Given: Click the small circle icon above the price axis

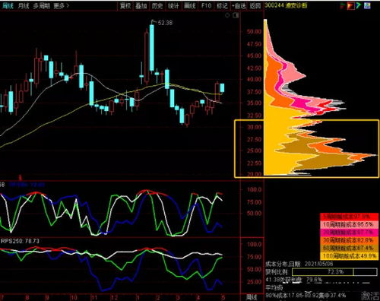Looking at the screenshot, I should (x=227, y=16).
